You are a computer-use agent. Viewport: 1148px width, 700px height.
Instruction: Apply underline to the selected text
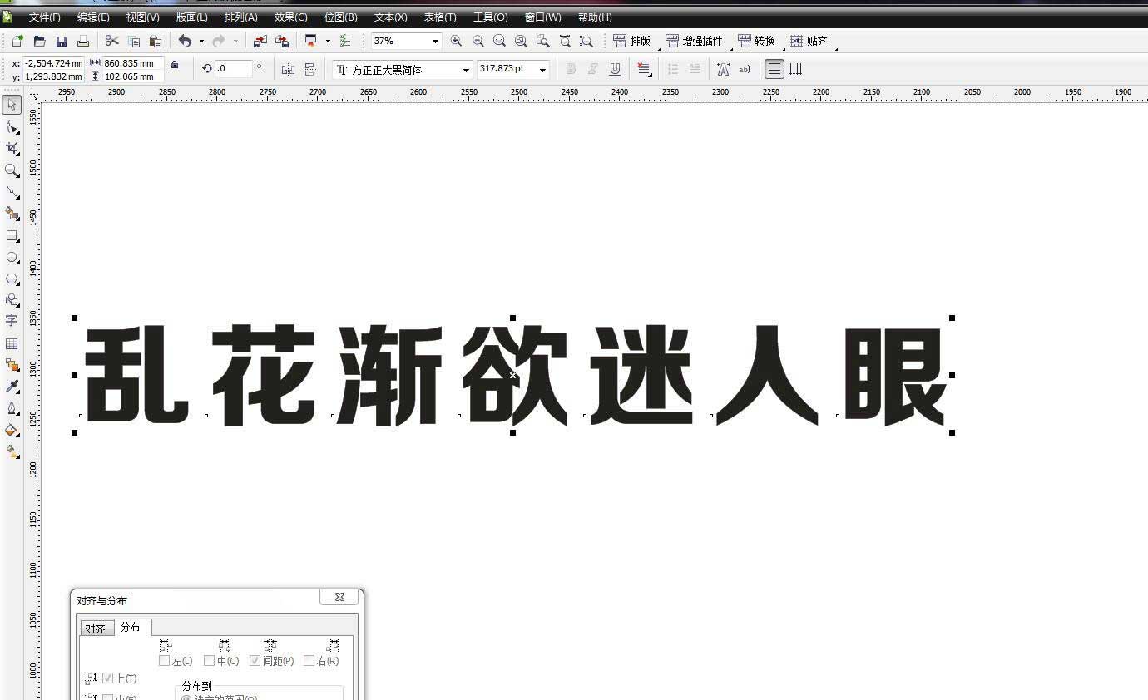coord(614,69)
